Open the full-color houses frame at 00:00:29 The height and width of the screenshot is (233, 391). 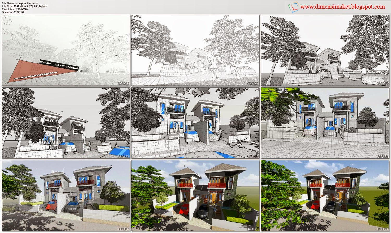click(x=194, y=195)
